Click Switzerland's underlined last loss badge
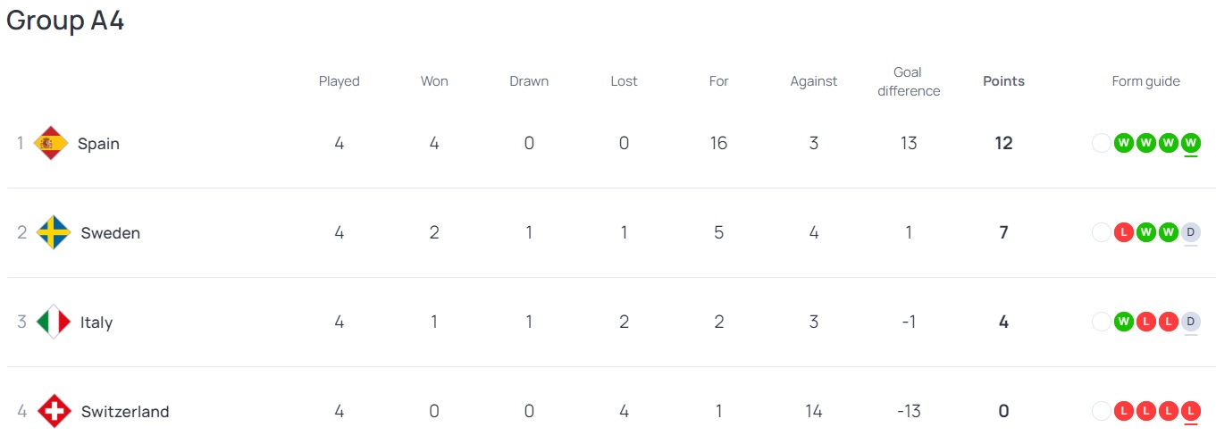The image size is (1216, 444). [x=1190, y=411]
